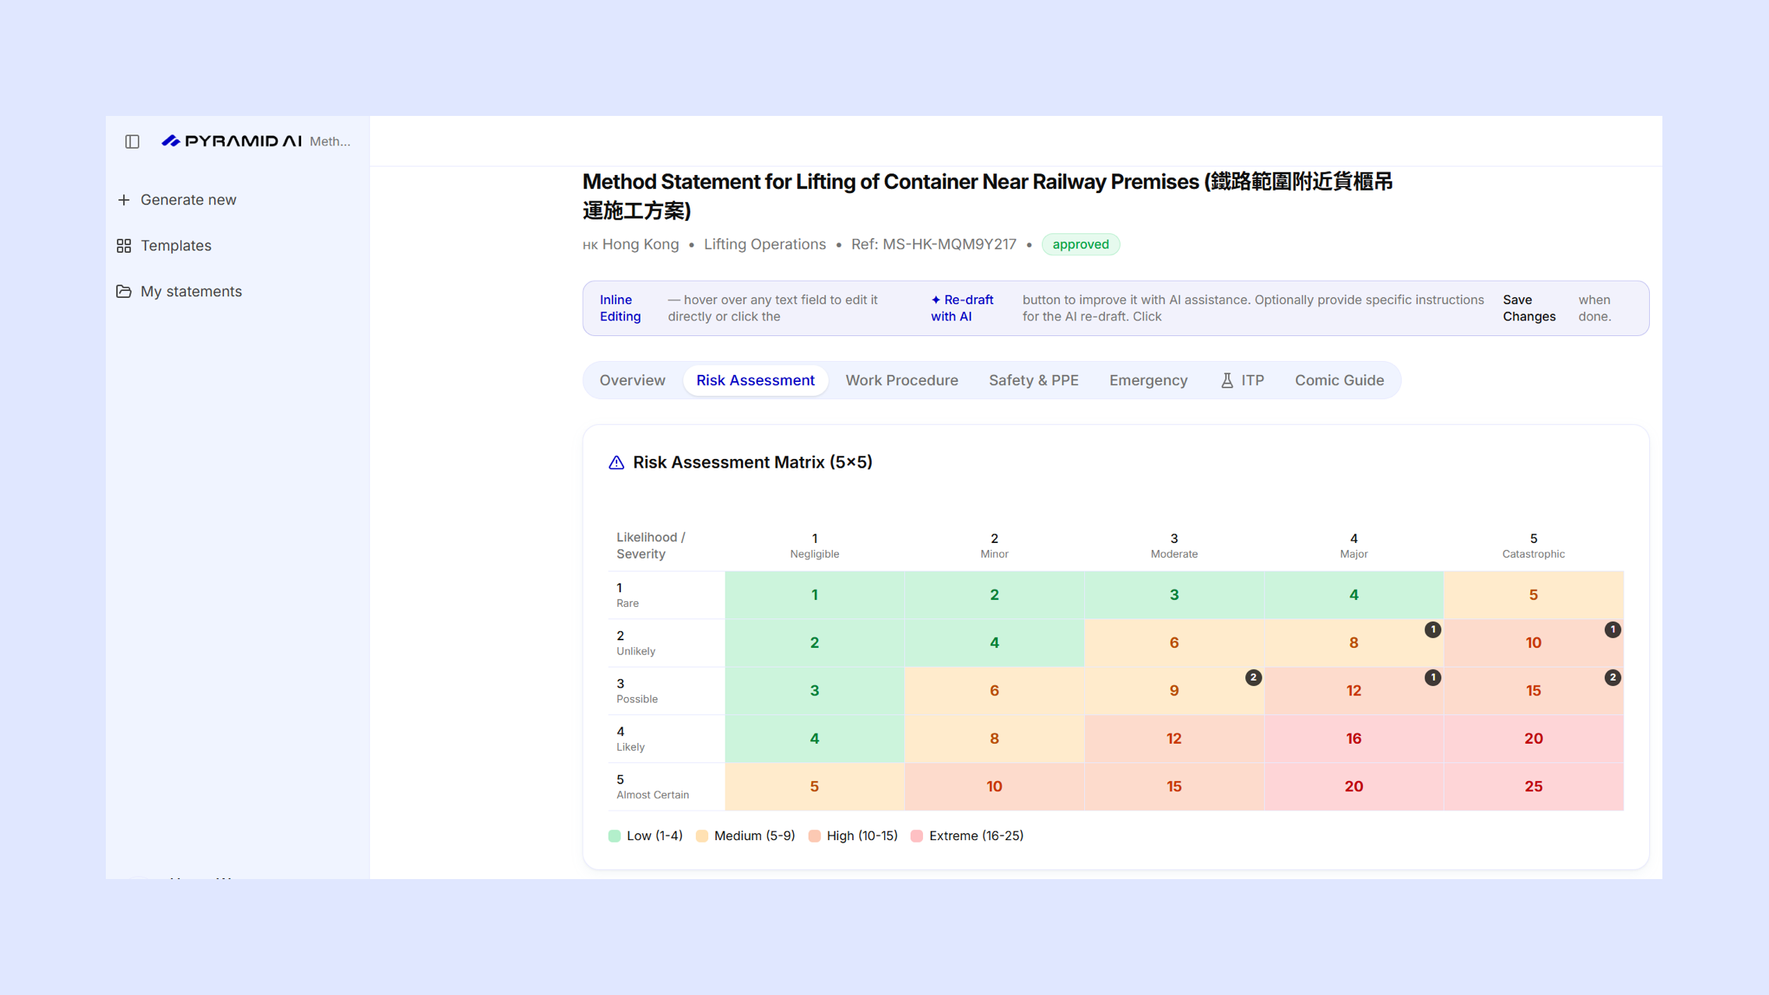The width and height of the screenshot is (1769, 995).
Task: Click the Extreme (16-25) legend swatch
Action: click(x=917, y=836)
